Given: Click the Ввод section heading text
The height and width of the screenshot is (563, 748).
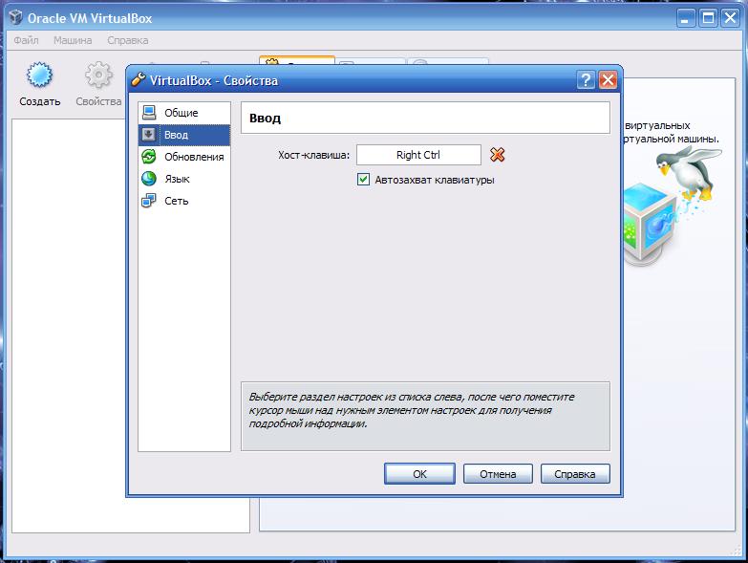Looking at the screenshot, I should point(266,118).
